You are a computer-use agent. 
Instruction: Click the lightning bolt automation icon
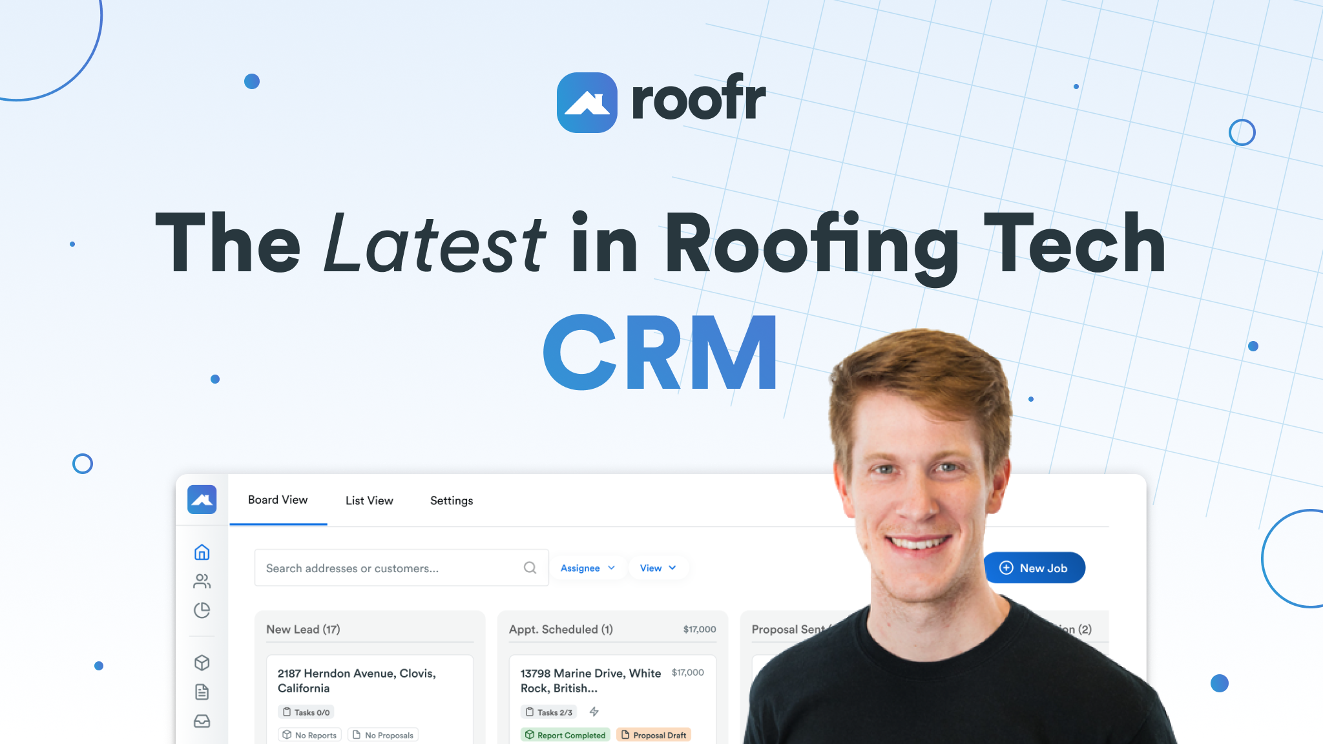pos(593,712)
